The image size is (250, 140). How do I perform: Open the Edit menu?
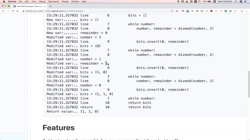pyautogui.click(x=27, y=2)
